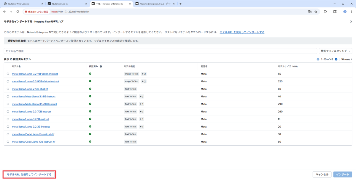
Task: Go back with the browser back arrow
Action: [4, 12]
